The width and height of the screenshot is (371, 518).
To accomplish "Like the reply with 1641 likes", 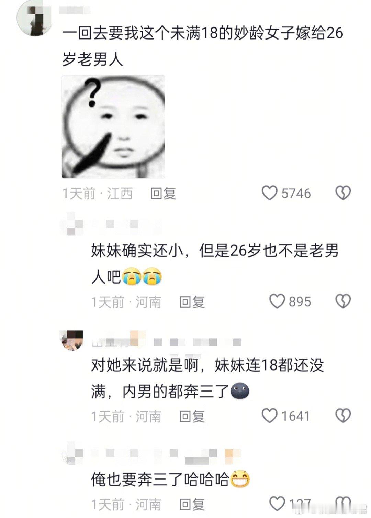I will click(270, 416).
